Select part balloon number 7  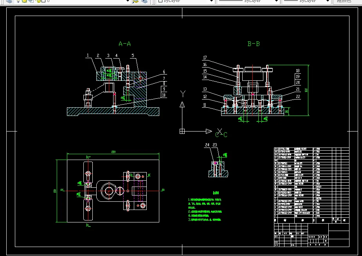[x=164, y=78]
